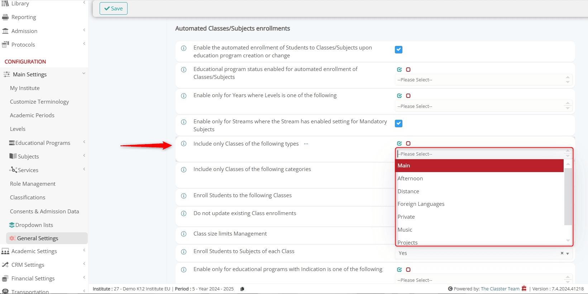Click info icon for programs with Indication row
Image resolution: width=588 pixels, height=294 pixels.
184,270
